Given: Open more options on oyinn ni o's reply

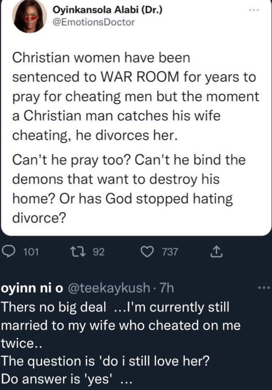Looking at the screenshot, I should [x=264, y=288].
